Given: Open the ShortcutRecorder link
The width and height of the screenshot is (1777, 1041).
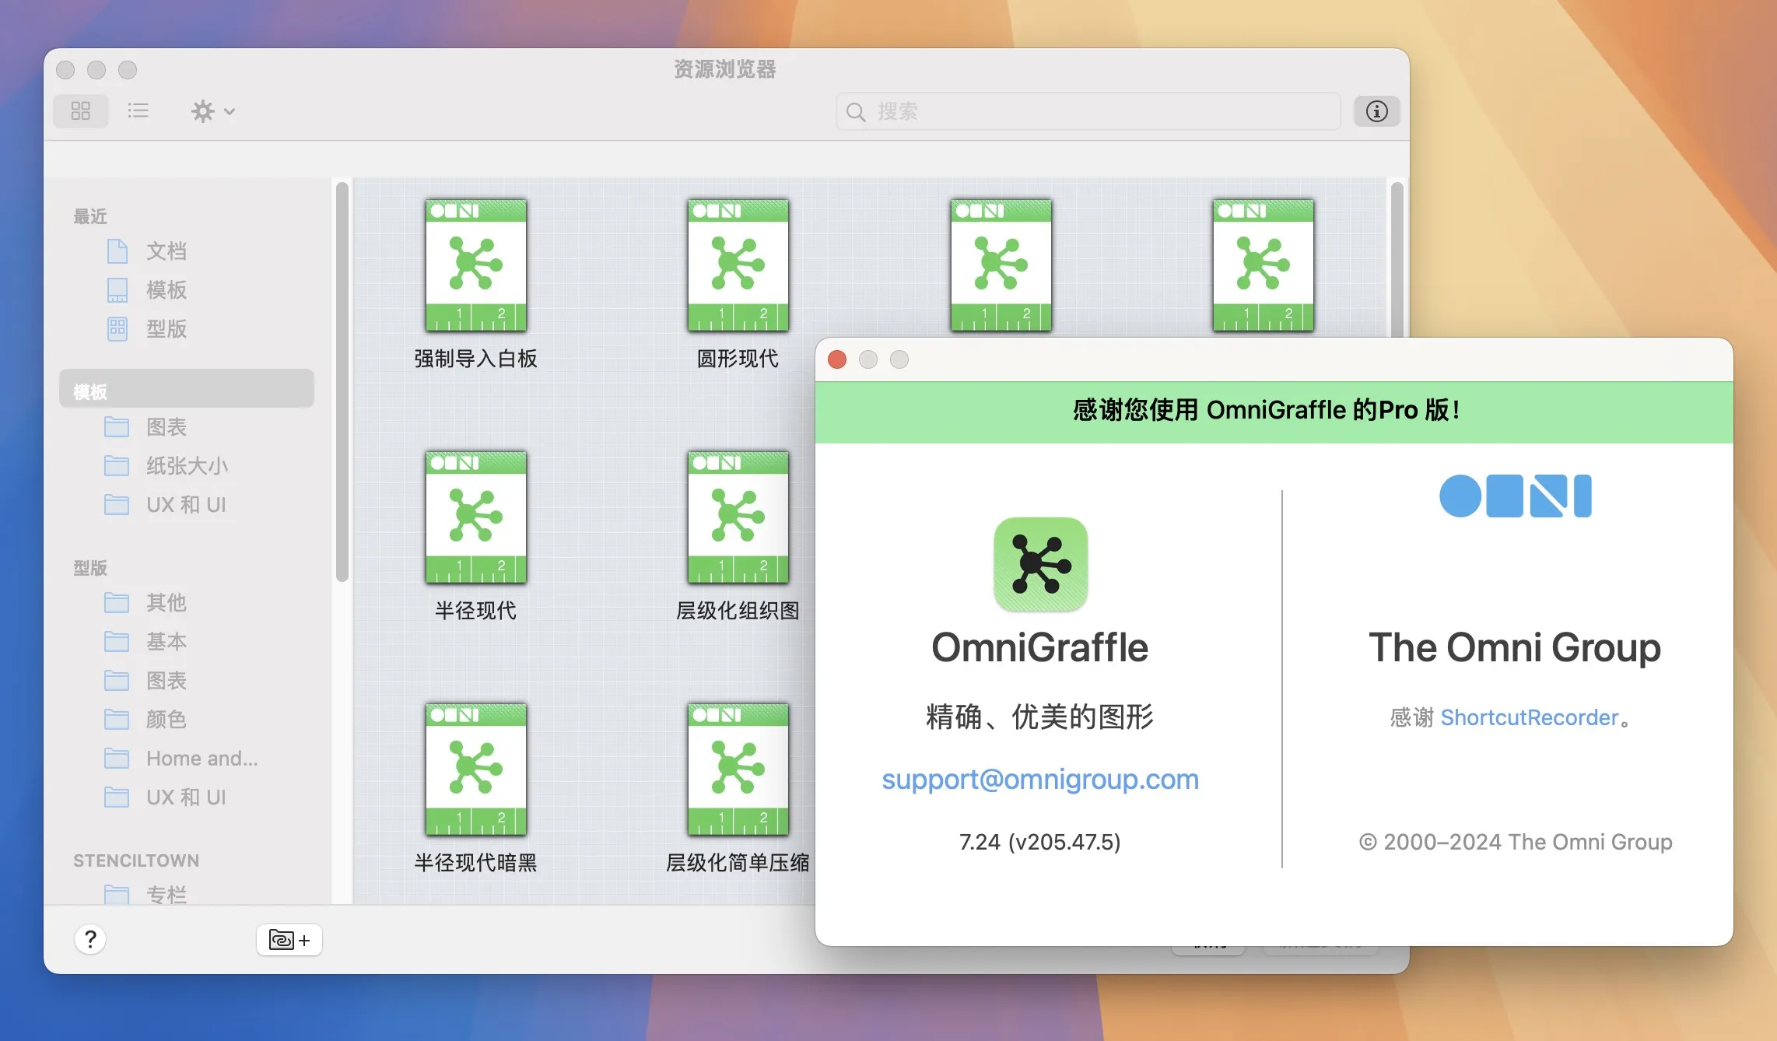Looking at the screenshot, I should pos(1530,717).
